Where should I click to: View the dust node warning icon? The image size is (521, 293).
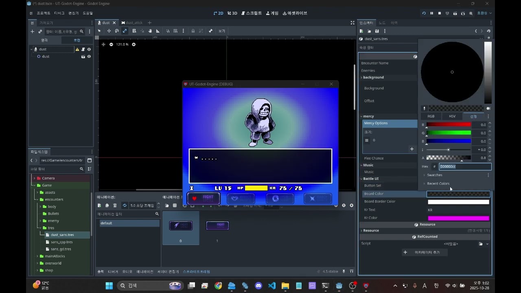click(77, 49)
